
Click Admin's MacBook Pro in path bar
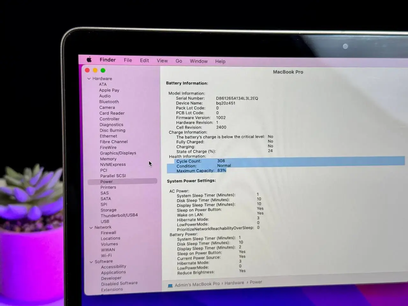[x=197, y=284]
